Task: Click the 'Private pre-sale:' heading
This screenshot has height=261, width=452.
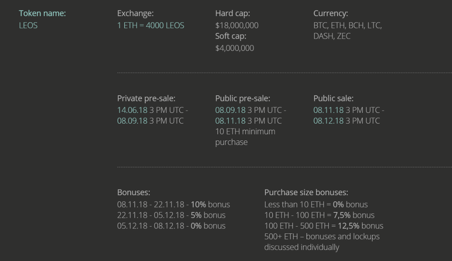Action: click(146, 98)
